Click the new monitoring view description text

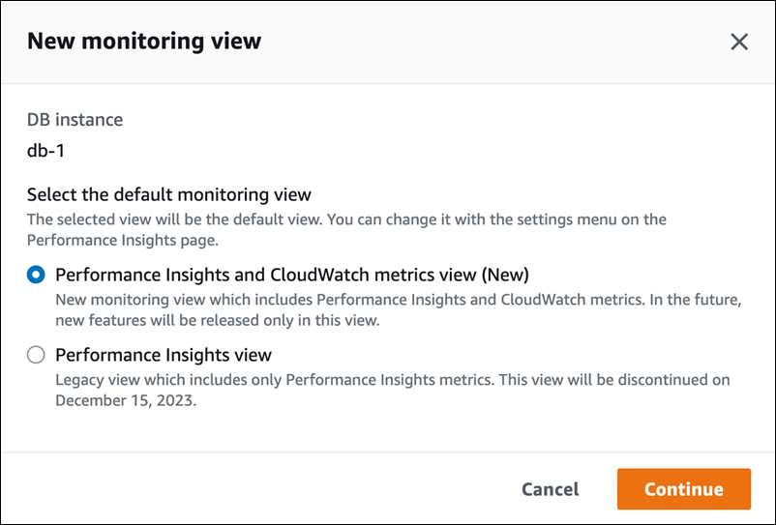(290, 301)
